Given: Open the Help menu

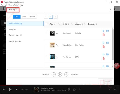Looking at the screenshot, I should [x=22, y=5].
